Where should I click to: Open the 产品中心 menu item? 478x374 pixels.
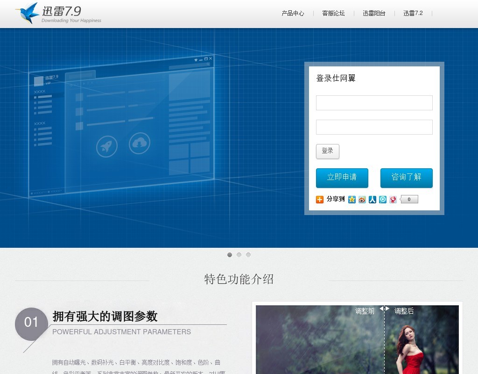(x=293, y=13)
